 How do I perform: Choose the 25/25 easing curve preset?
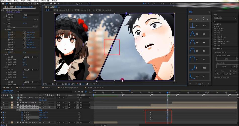point(199,51)
